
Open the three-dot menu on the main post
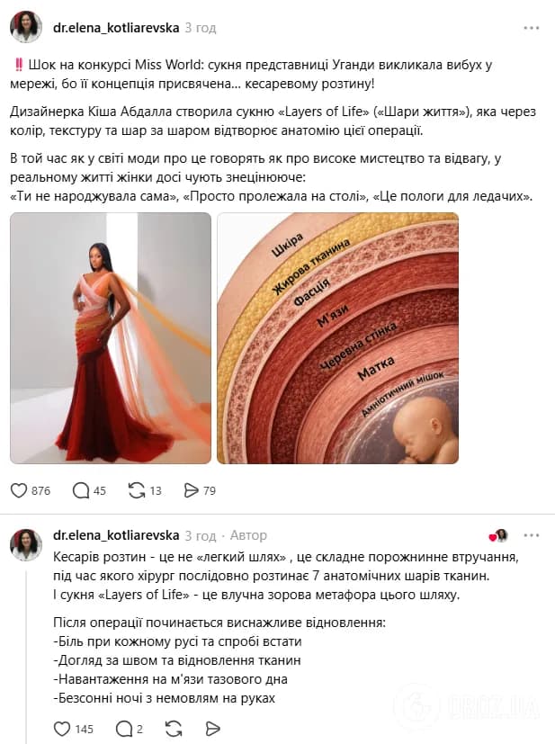point(532,28)
